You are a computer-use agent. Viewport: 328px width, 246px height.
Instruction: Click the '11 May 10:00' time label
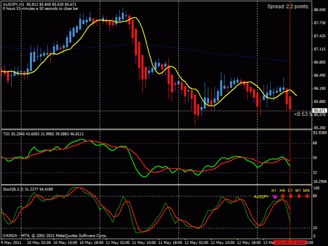(x=144, y=243)
